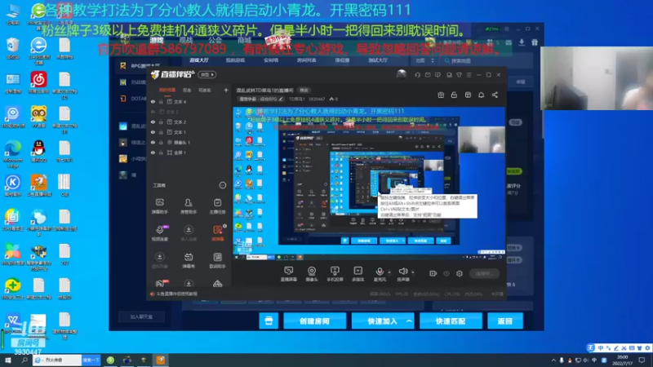Open the bell notifications above the preview
The height and width of the screenshot is (367, 653).
[481, 95]
